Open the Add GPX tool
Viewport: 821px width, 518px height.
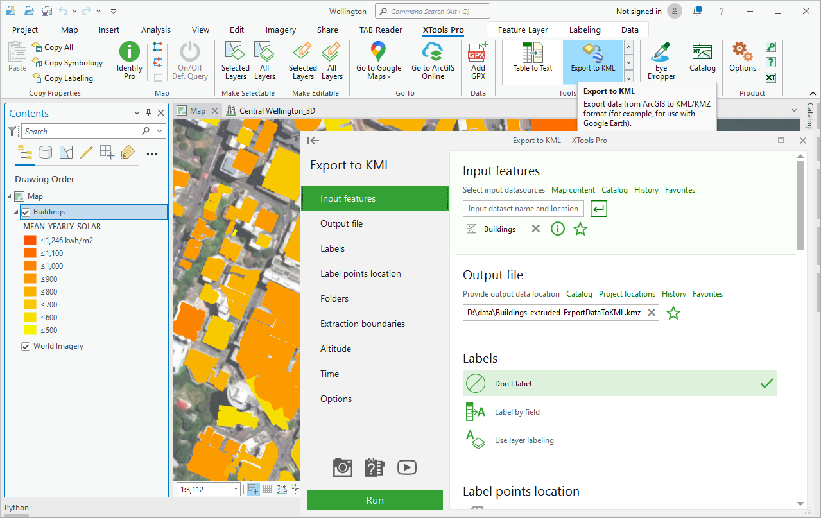pyautogui.click(x=478, y=61)
